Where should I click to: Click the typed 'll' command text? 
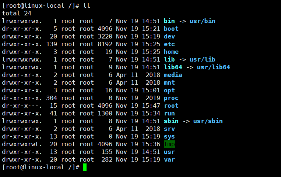click(87, 5)
